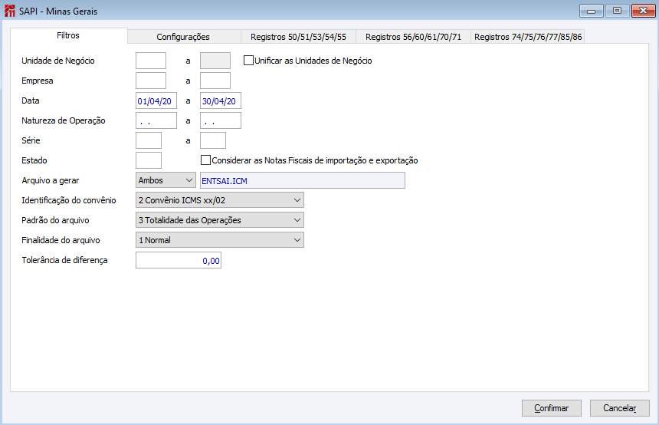
Task: Click the starting Série field
Action: click(149, 140)
